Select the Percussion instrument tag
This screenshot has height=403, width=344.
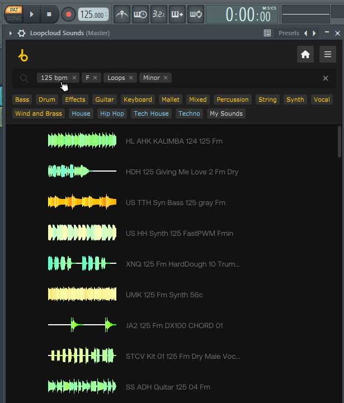[x=232, y=99]
